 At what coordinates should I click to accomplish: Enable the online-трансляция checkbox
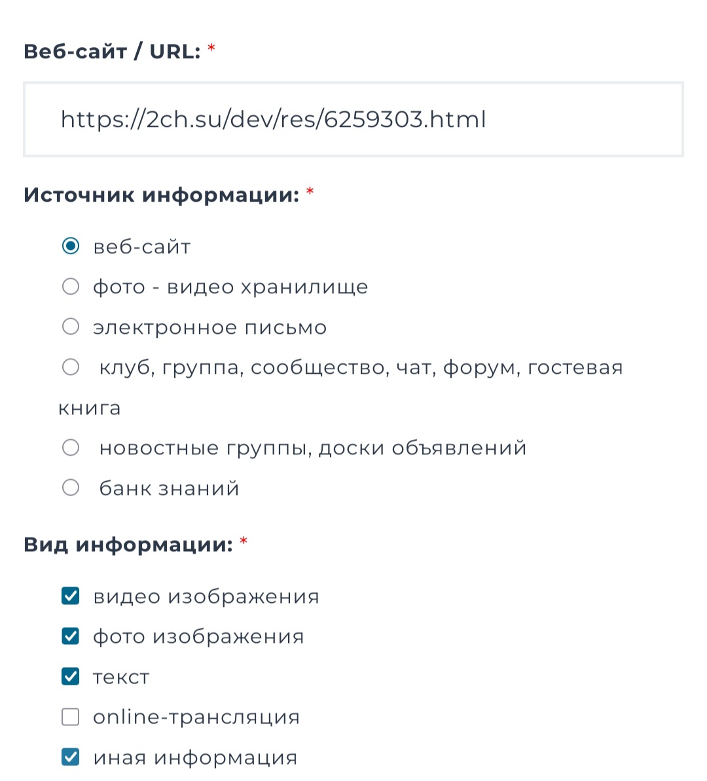(71, 717)
